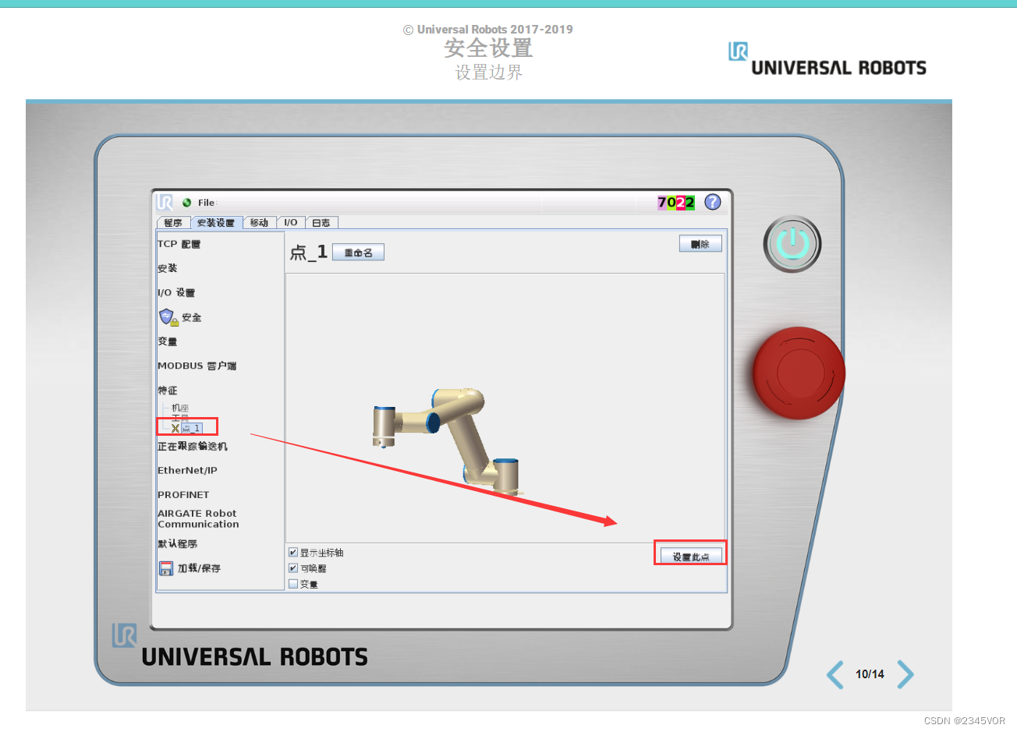Click the red emergency stop button

coord(799,373)
